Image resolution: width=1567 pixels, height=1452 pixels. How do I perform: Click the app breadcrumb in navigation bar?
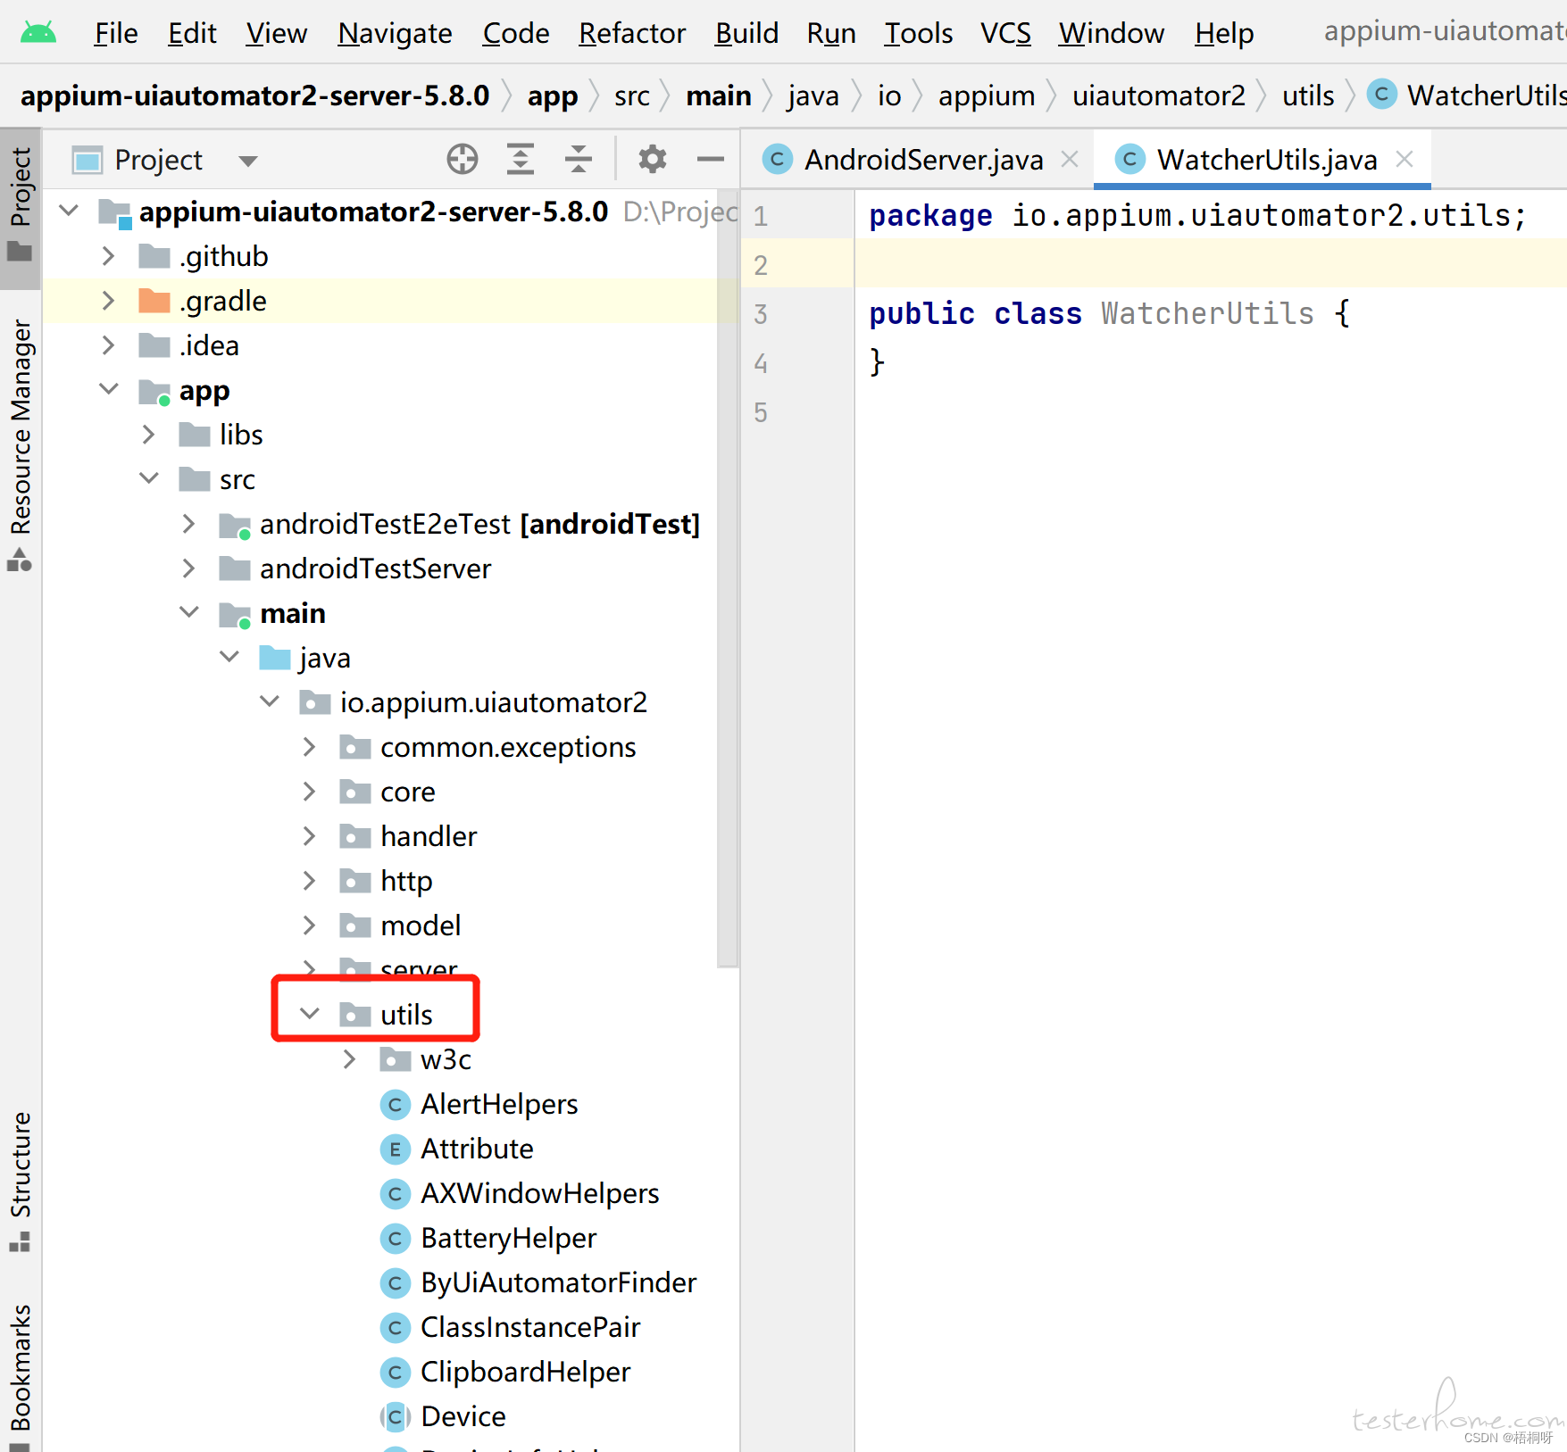pos(553,95)
